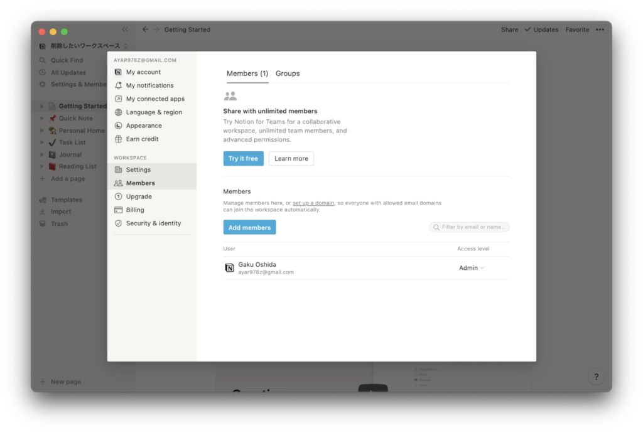The width and height of the screenshot is (643, 433).
Task: Click the Templates icon in the sidebar
Action: point(42,200)
